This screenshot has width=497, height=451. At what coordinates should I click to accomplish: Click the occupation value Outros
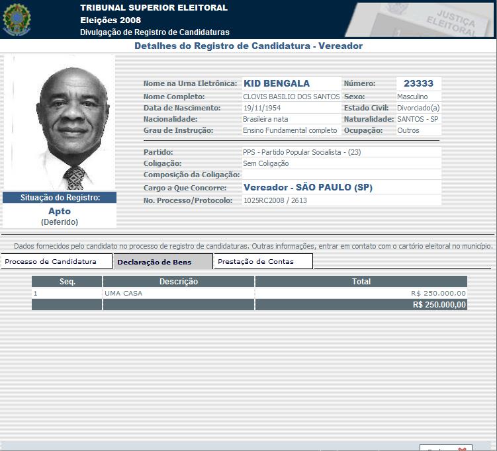point(408,130)
